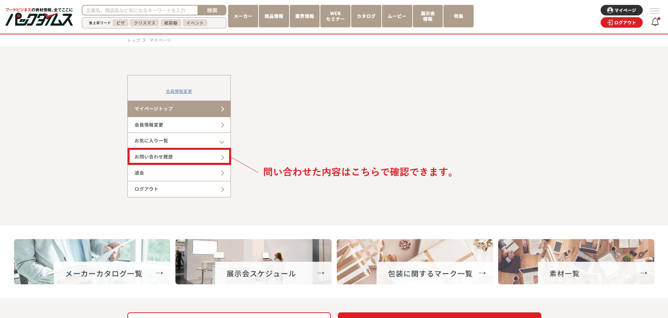Go to カタログ navigation tab
Screen dimensions: 668x318
point(366,16)
